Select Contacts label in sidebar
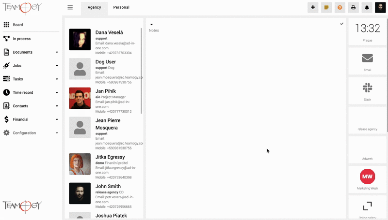Screen dimensions: 388x220 pos(20,106)
